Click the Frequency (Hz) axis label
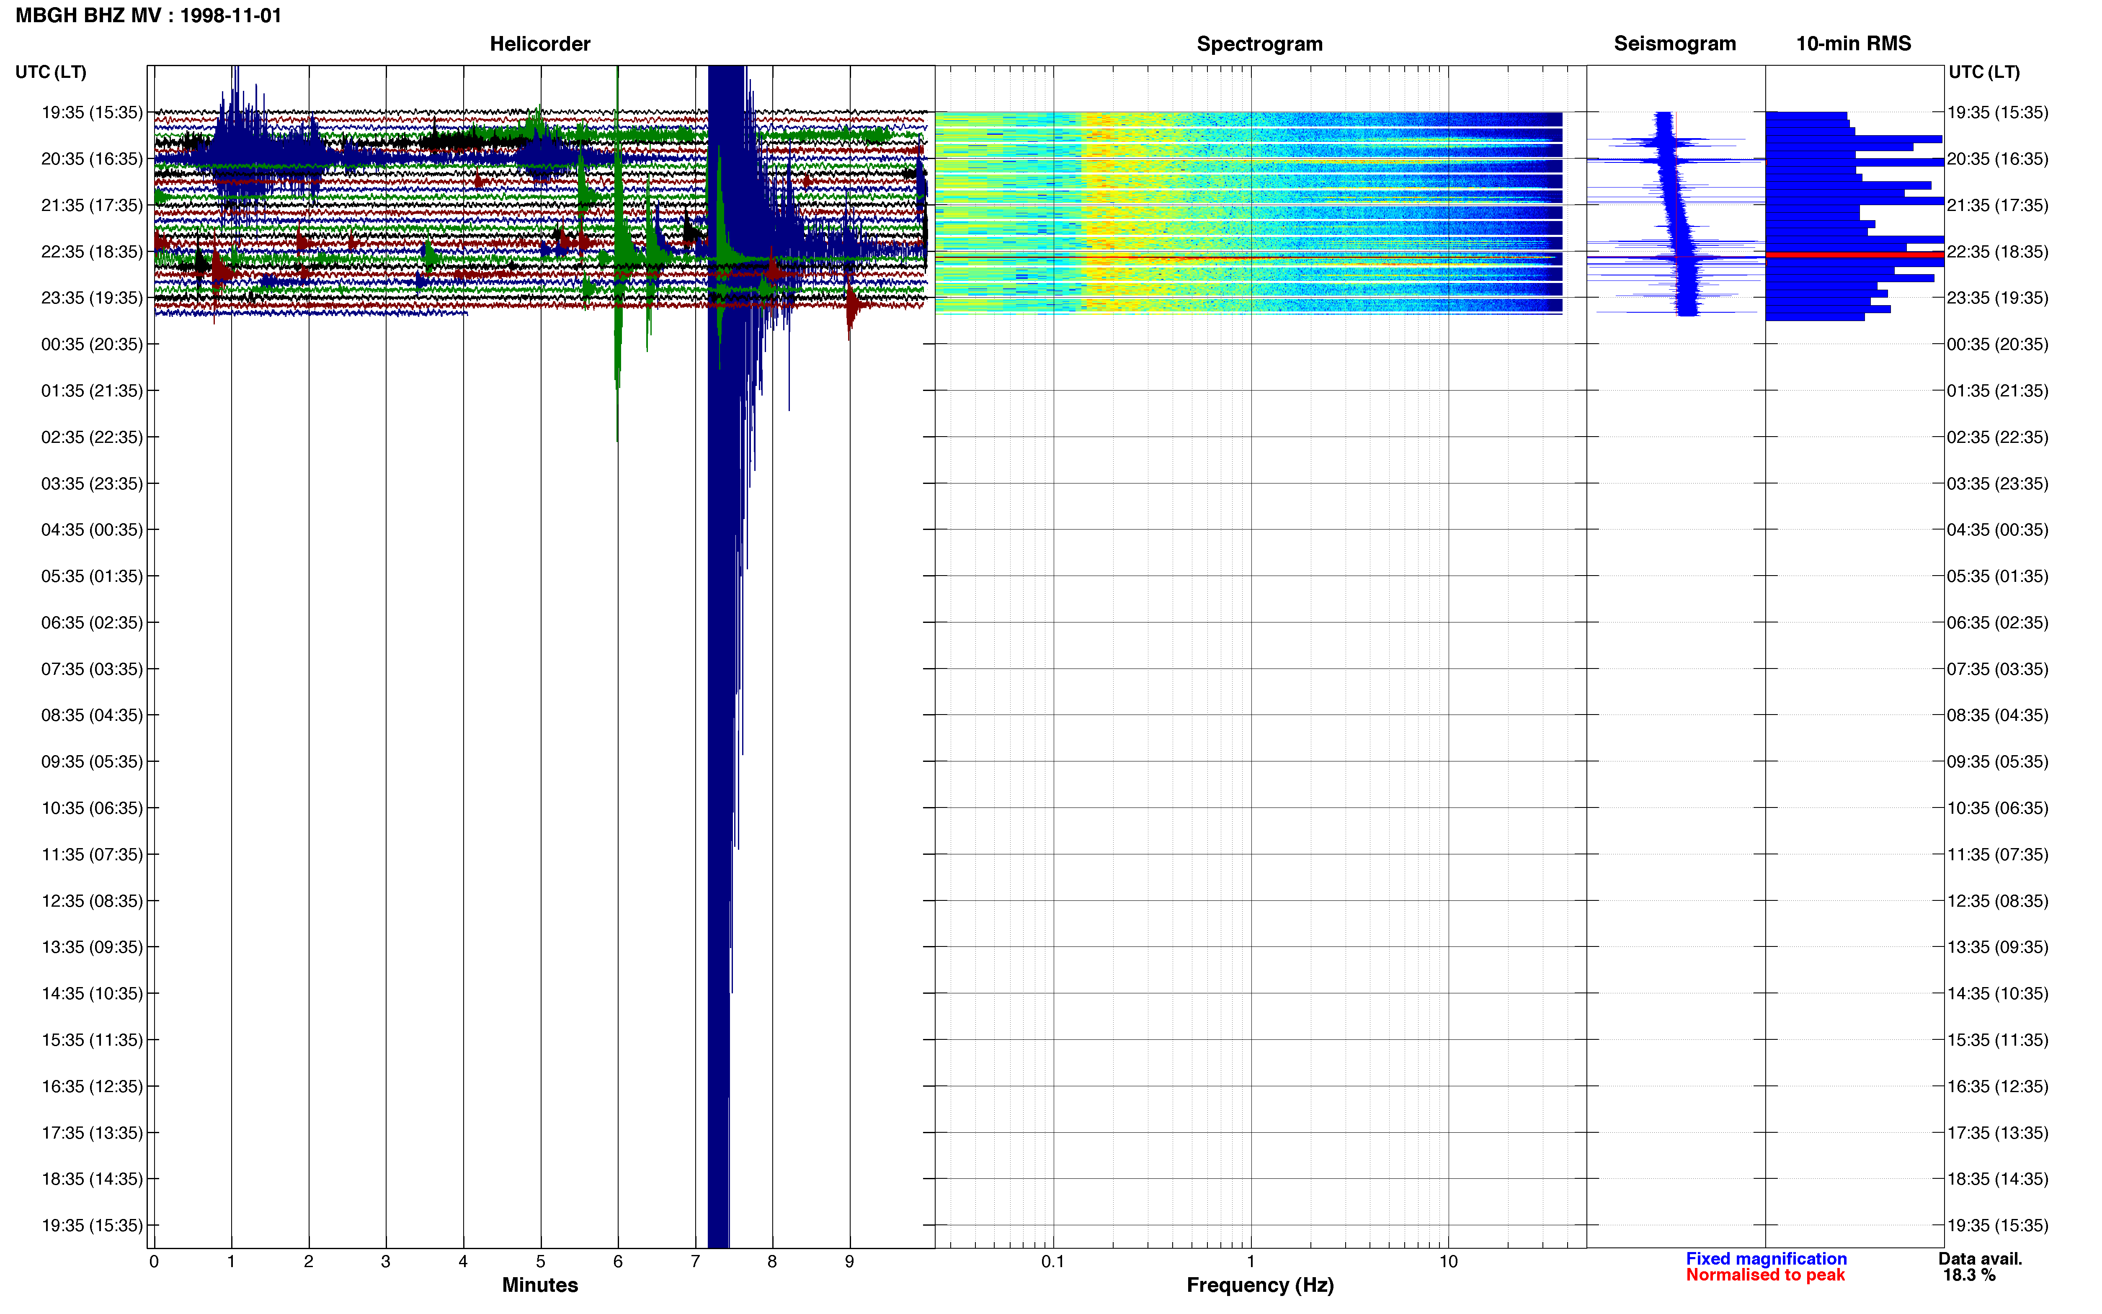The height and width of the screenshot is (1314, 2102). 1260,1284
